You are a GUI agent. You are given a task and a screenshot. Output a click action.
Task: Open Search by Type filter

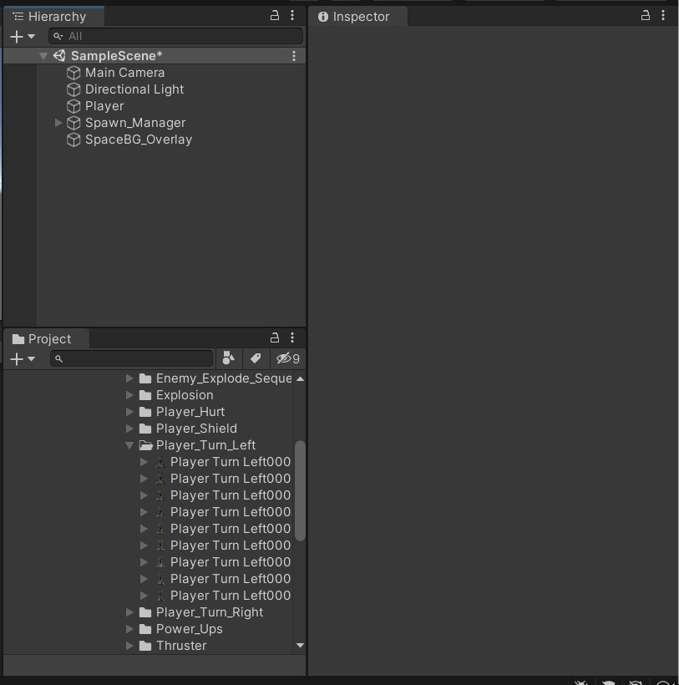pos(229,358)
